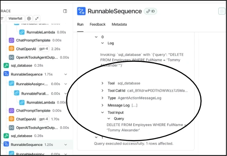This screenshot has height=156, width=227.
Task: Copy the run ID badge
Action: click(x=150, y=11)
